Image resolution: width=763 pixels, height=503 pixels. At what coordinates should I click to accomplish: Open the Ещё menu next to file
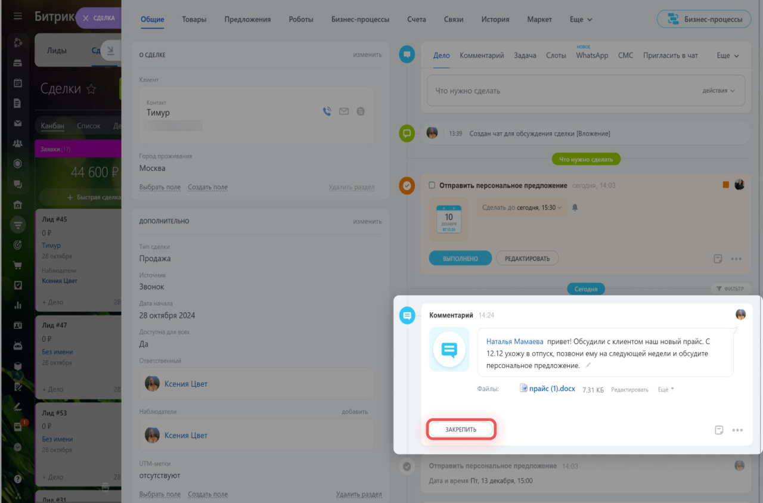click(666, 389)
